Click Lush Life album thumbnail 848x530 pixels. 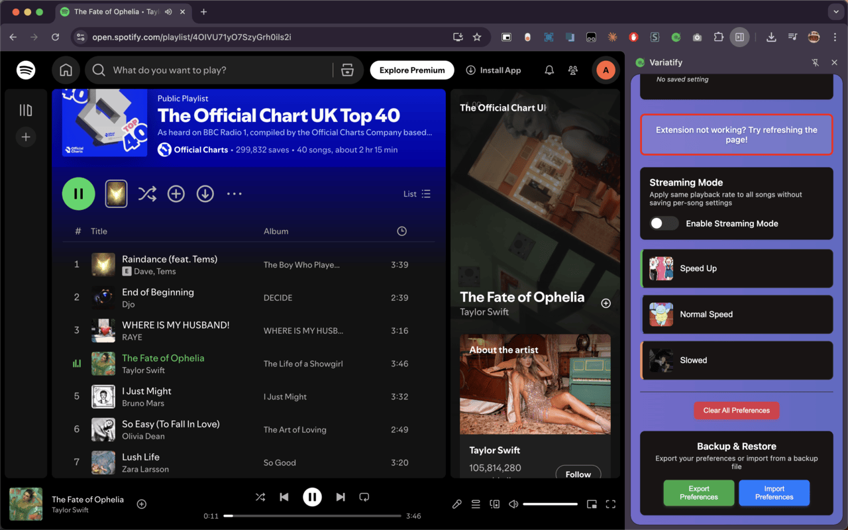point(103,462)
